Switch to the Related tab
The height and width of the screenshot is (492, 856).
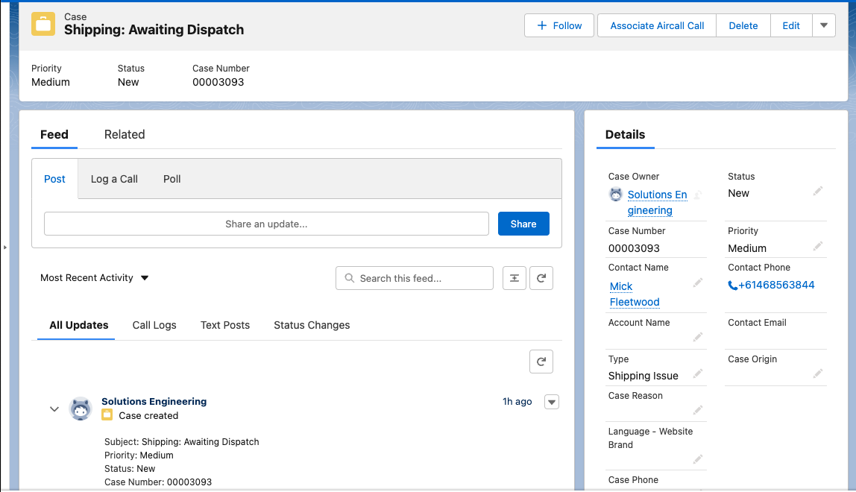tap(125, 135)
